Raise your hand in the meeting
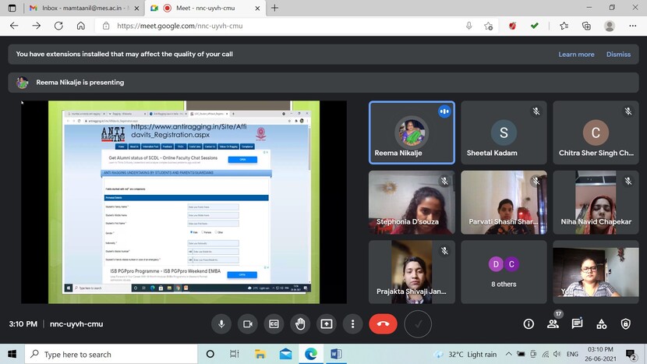 click(x=300, y=323)
